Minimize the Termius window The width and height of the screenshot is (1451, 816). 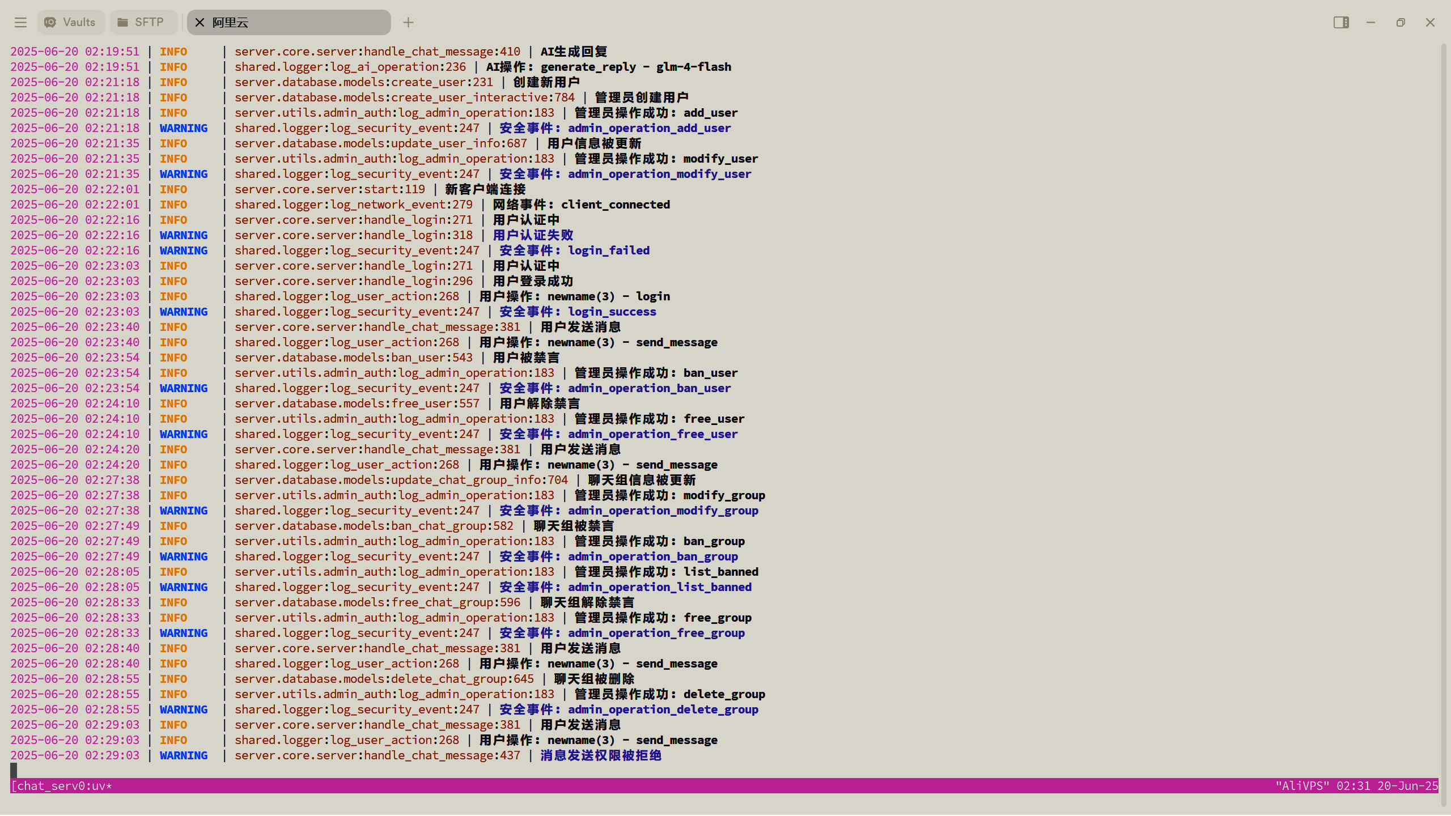pos(1371,23)
